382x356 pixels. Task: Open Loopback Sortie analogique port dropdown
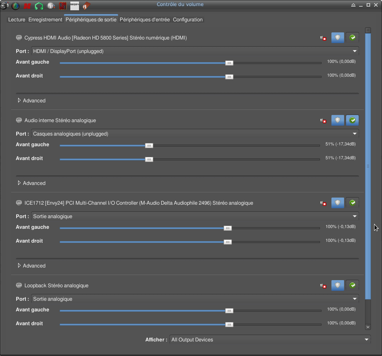(195, 299)
